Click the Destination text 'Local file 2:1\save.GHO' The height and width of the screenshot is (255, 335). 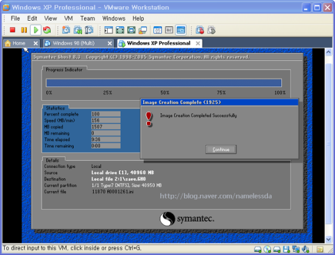119,179
